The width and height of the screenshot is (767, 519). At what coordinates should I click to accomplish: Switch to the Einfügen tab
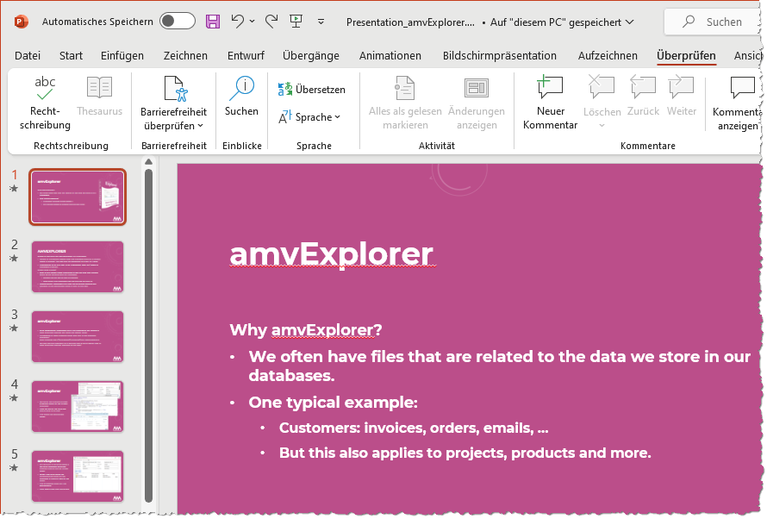click(122, 55)
